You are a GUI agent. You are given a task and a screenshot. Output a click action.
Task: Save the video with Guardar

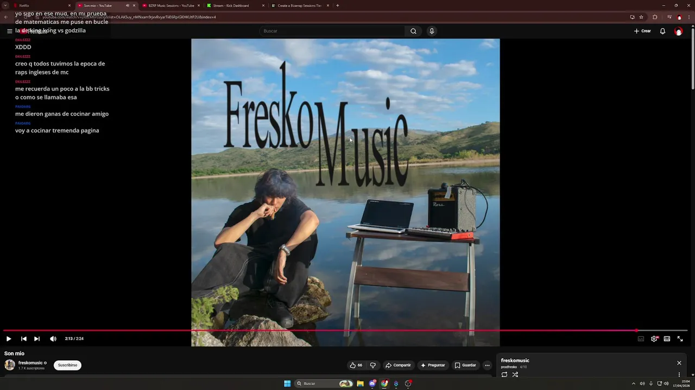tap(465, 365)
